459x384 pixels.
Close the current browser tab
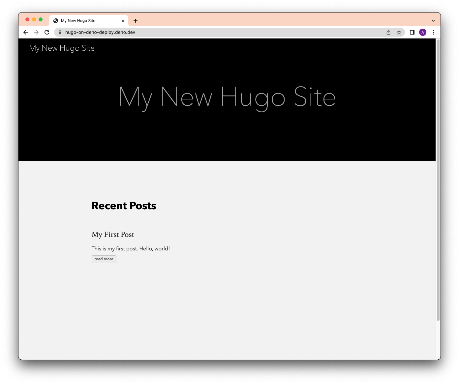click(x=123, y=20)
